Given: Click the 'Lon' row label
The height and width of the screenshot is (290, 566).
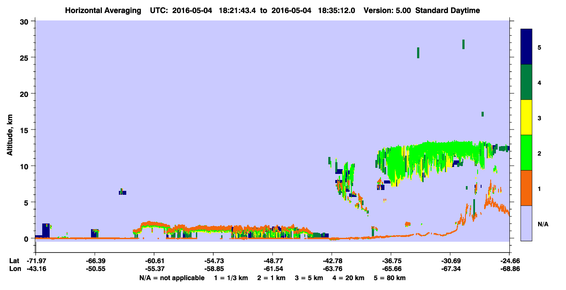Looking at the screenshot, I should 14,269.
